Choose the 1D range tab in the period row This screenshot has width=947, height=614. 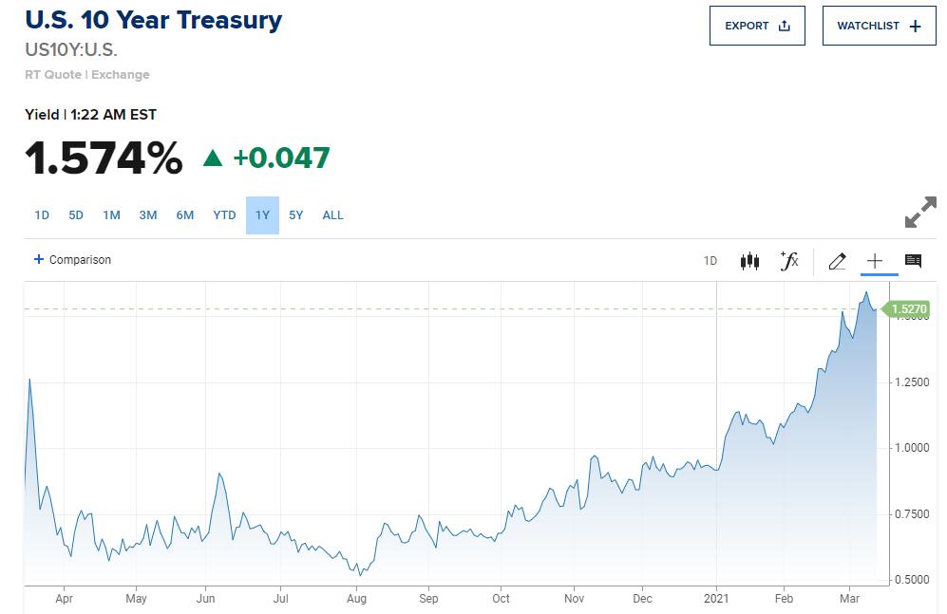click(42, 215)
